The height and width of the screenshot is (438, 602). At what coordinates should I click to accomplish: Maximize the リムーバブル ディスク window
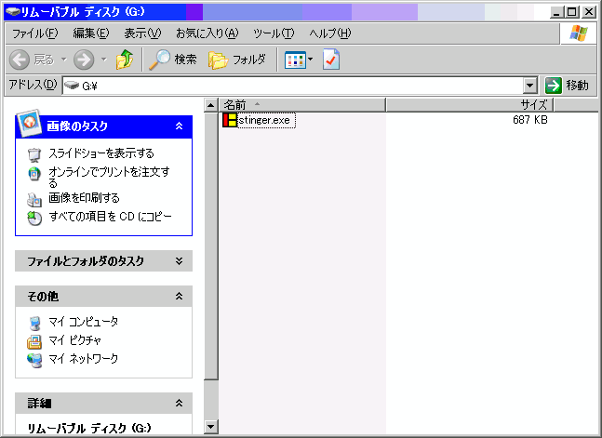(x=571, y=12)
